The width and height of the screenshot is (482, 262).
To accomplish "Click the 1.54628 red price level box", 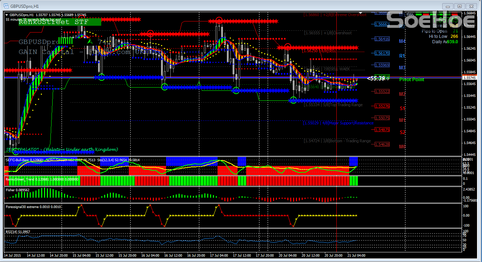I will pyautogui.click(x=382, y=144).
